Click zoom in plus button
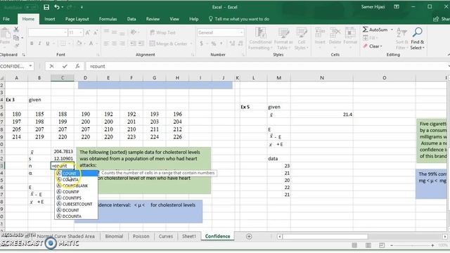450x253 pixels. click(432, 245)
